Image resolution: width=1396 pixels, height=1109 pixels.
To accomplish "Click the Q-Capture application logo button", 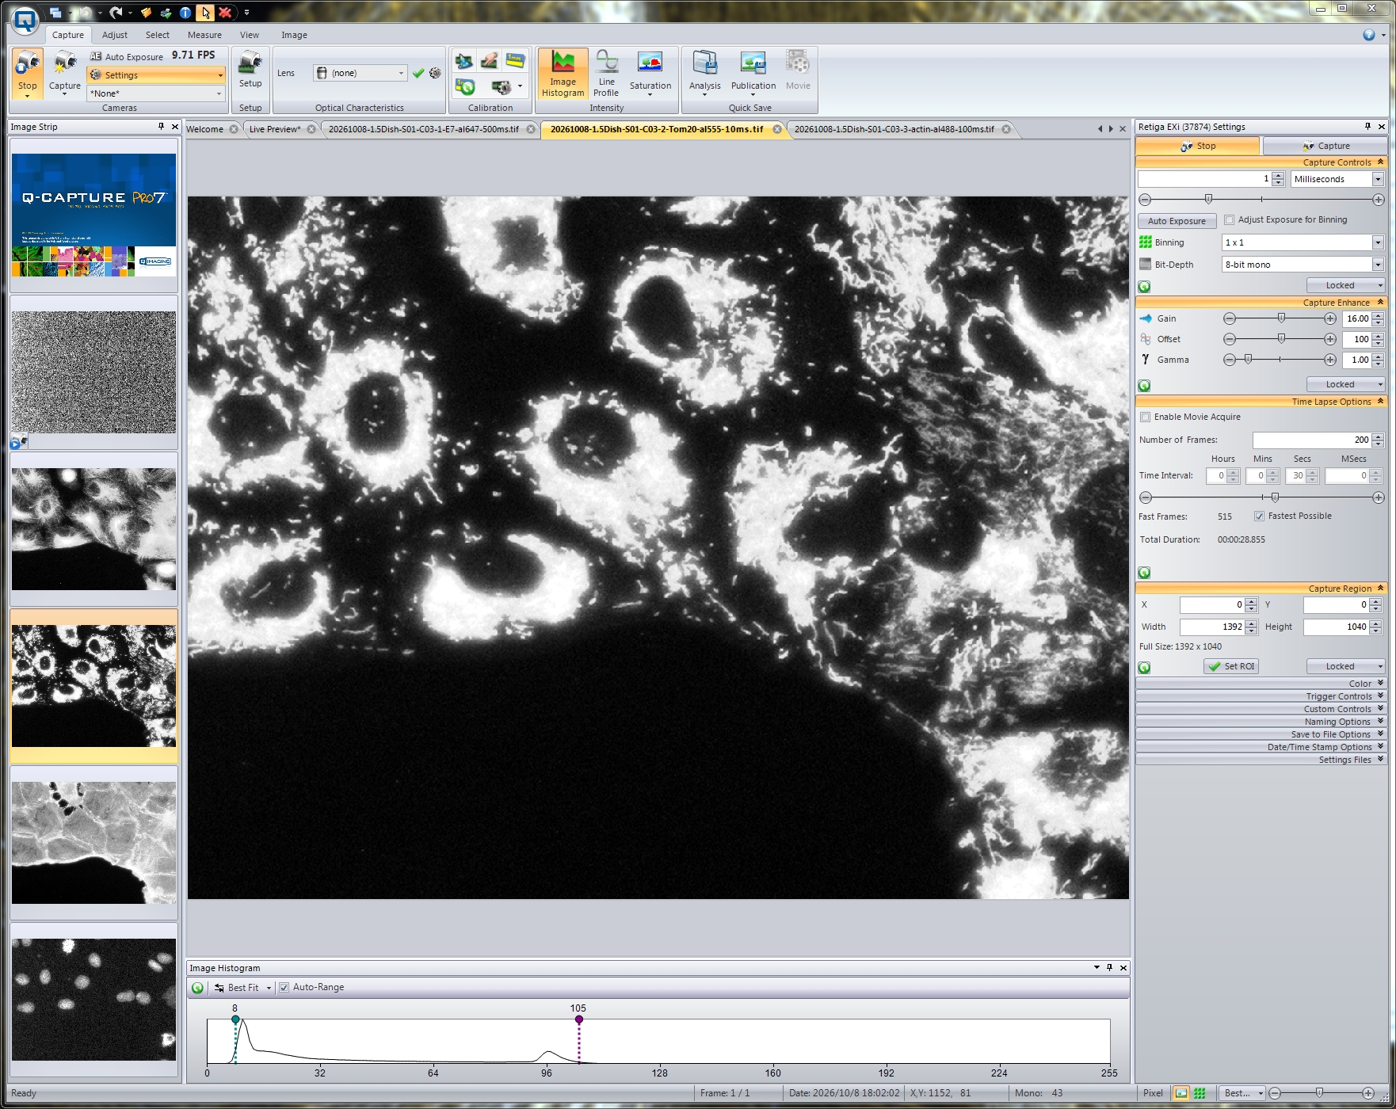I will coord(25,21).
